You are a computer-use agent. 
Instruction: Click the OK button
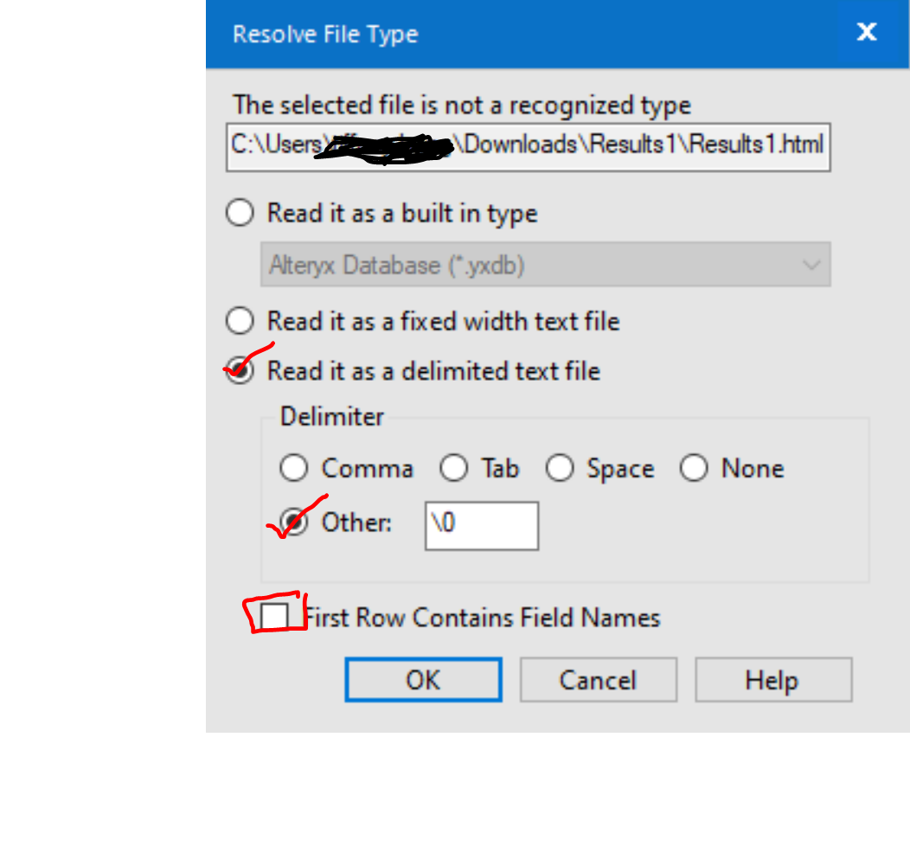(423, 680)
